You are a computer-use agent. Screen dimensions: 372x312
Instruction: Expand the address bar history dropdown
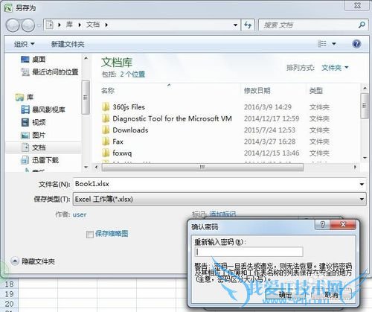(235, 25)
